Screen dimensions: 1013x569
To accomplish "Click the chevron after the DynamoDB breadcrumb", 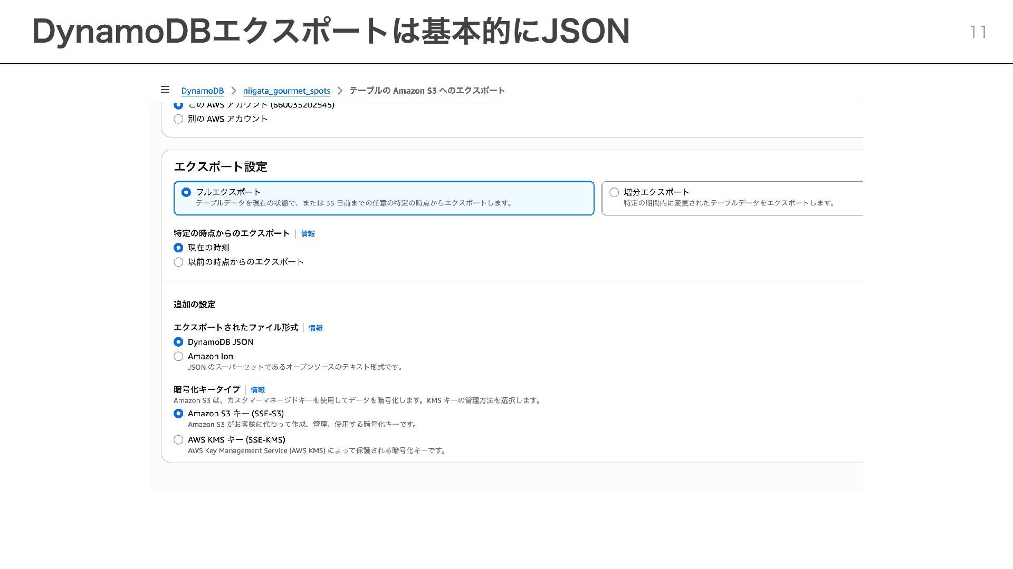I will 234,91.
